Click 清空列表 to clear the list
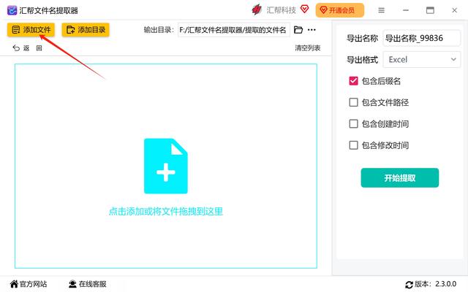This screenshot has height=292, width=468. tap(308, 48)
